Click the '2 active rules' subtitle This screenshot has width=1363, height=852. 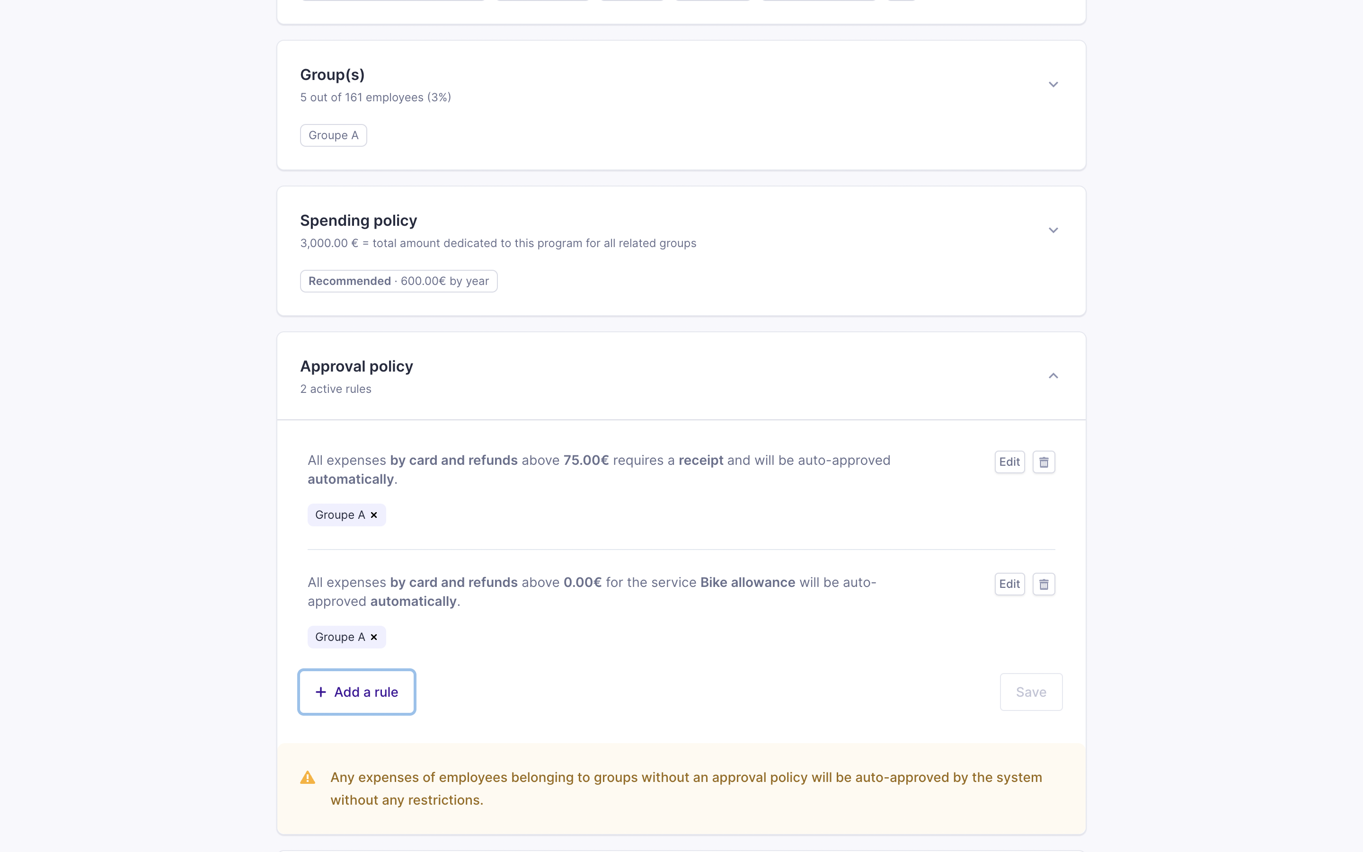pos(336,390)
